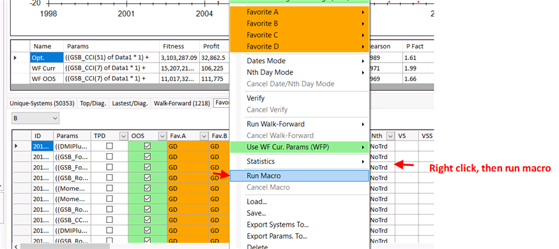Open the OOS column filter dropdown

click(162, 136)
